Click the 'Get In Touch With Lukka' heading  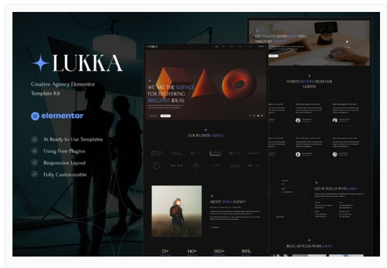336,188
